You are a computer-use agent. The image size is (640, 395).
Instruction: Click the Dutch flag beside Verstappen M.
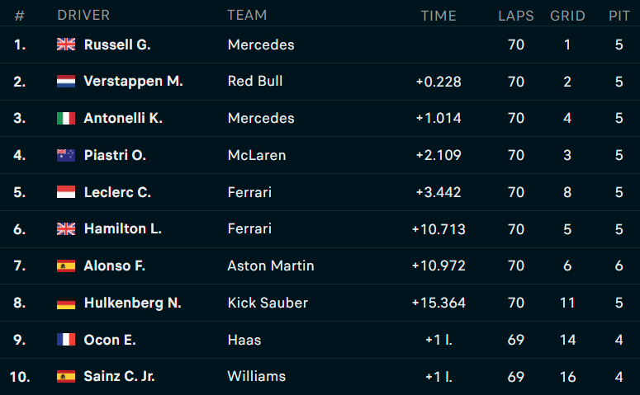[x=66, y=82]
